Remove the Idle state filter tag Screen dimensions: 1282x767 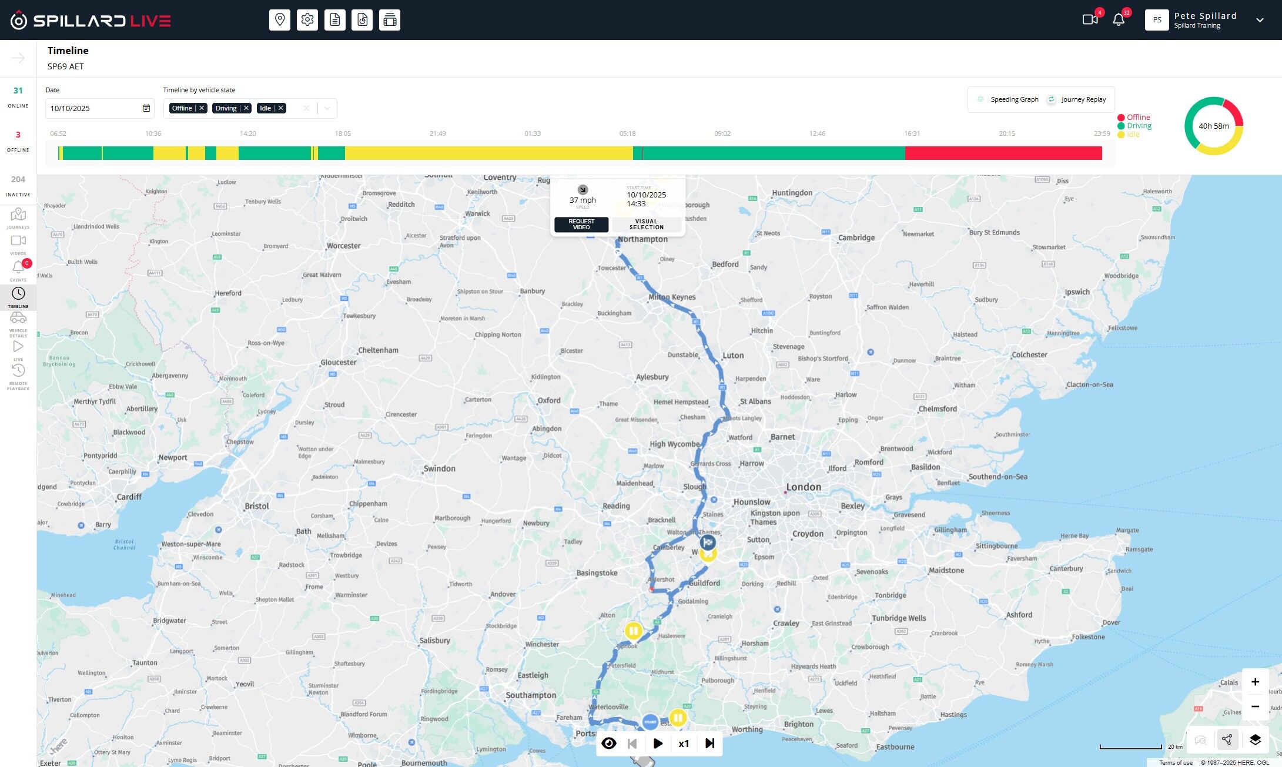281,108
